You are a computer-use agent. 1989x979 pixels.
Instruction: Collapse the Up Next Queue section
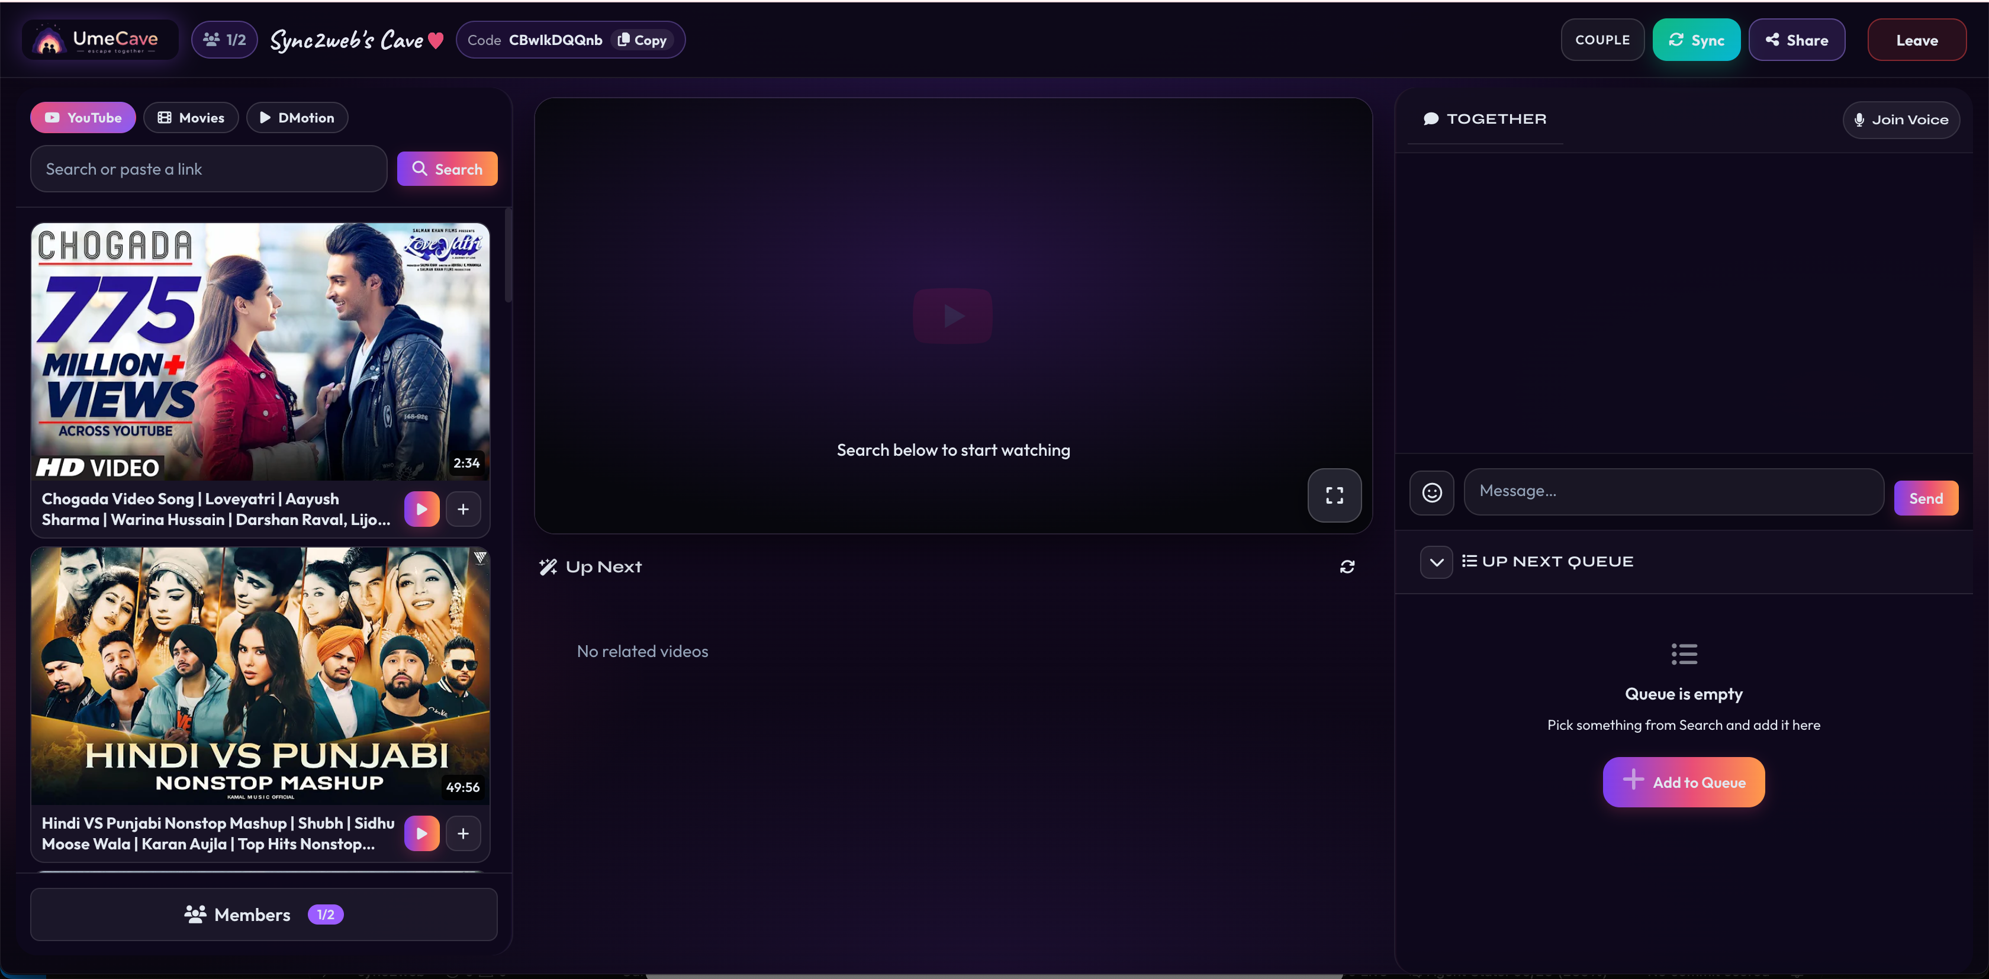click(x=1436, y=562)
